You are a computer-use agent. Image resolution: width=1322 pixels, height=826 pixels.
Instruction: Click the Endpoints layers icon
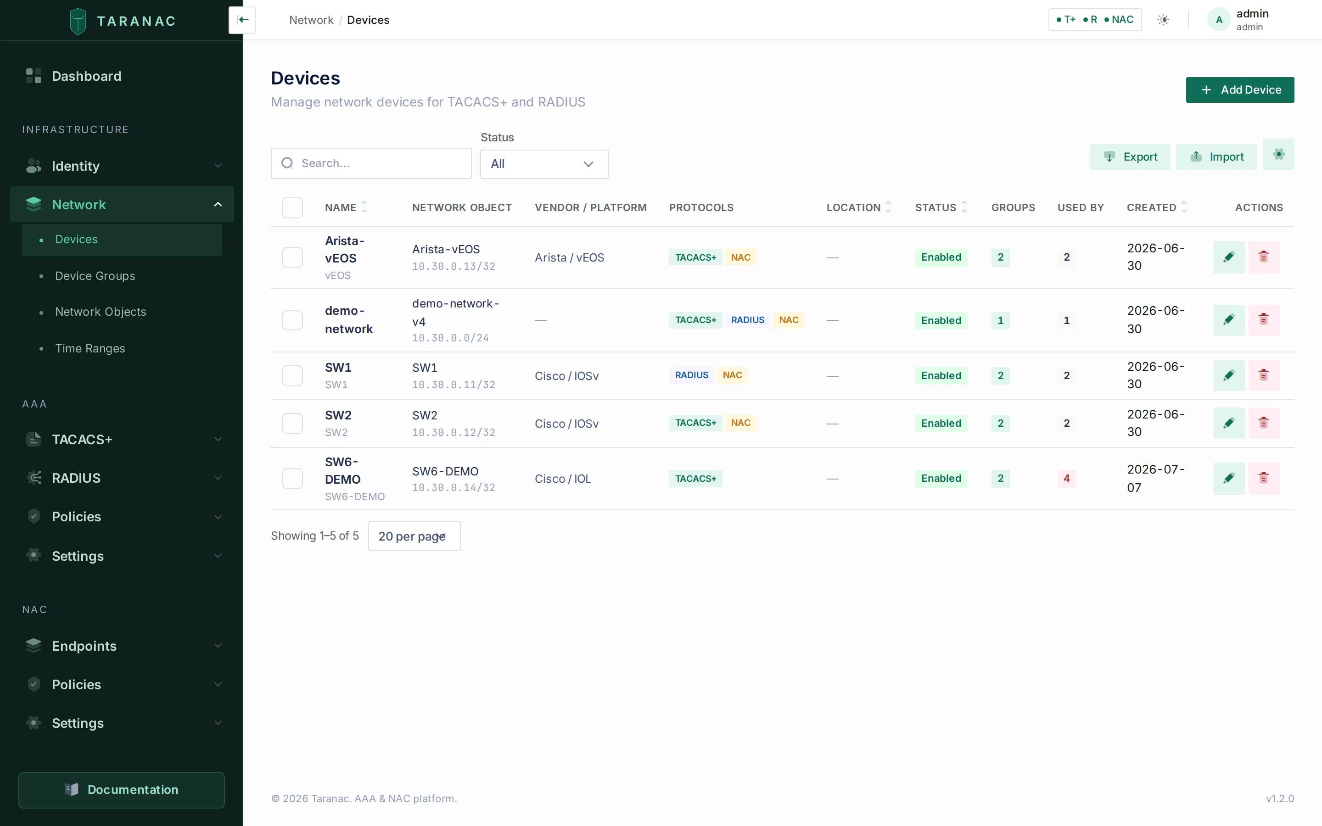click(34, 646)
